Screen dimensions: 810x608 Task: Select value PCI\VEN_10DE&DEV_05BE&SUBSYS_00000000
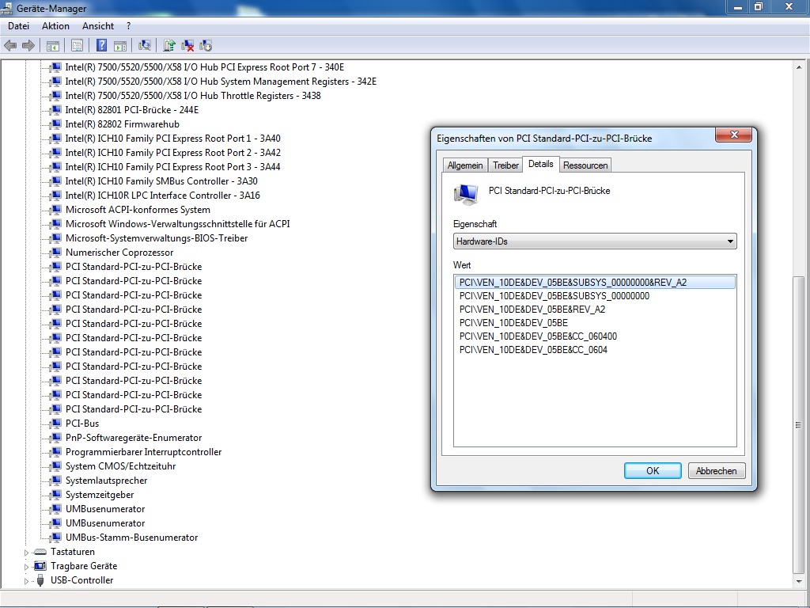coord(555,296)
